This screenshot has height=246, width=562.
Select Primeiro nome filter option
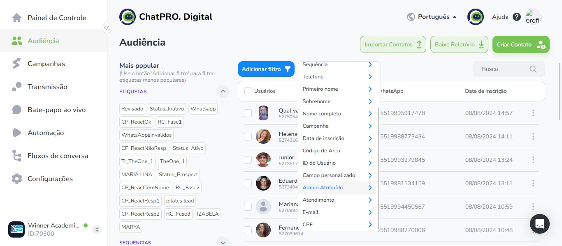tap(337, 89)
